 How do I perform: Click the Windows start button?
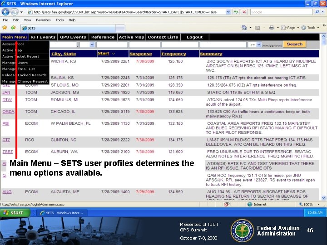[x=15, y=212]
